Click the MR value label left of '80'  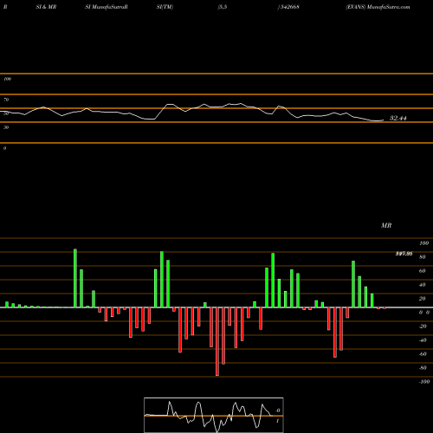click(x=404, y=254)
